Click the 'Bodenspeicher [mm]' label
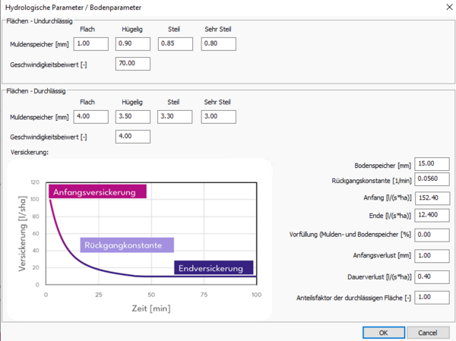 382,166
